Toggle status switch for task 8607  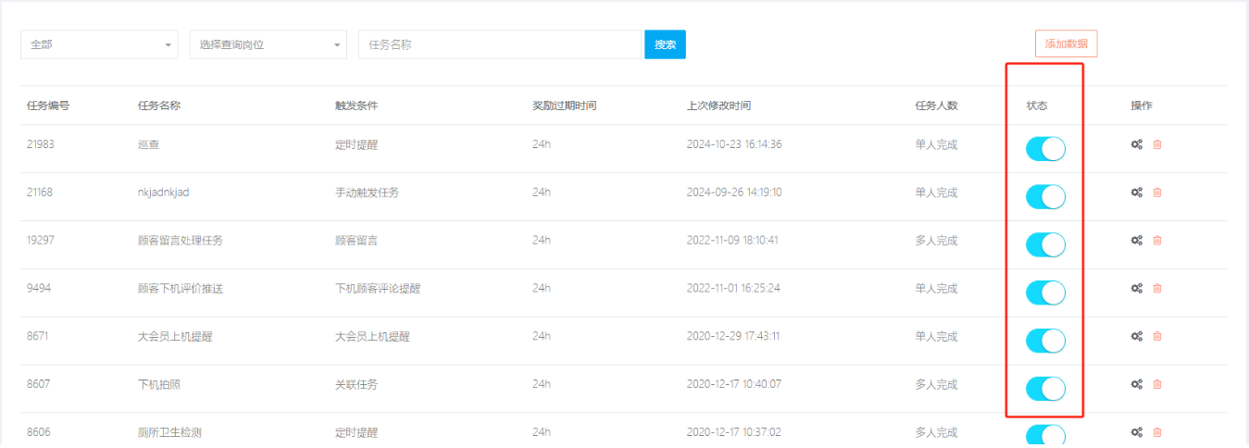pyautogui.click(x=1045, y=389)
